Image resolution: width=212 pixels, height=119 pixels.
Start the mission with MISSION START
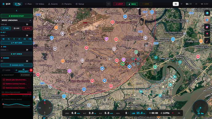(x=17, y=16)
